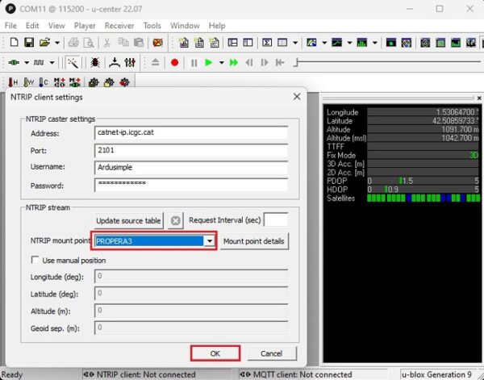This screenshot has height=380, width=484.
Task: Click the Eject icon in toolbar
Action: pos(156,62)
